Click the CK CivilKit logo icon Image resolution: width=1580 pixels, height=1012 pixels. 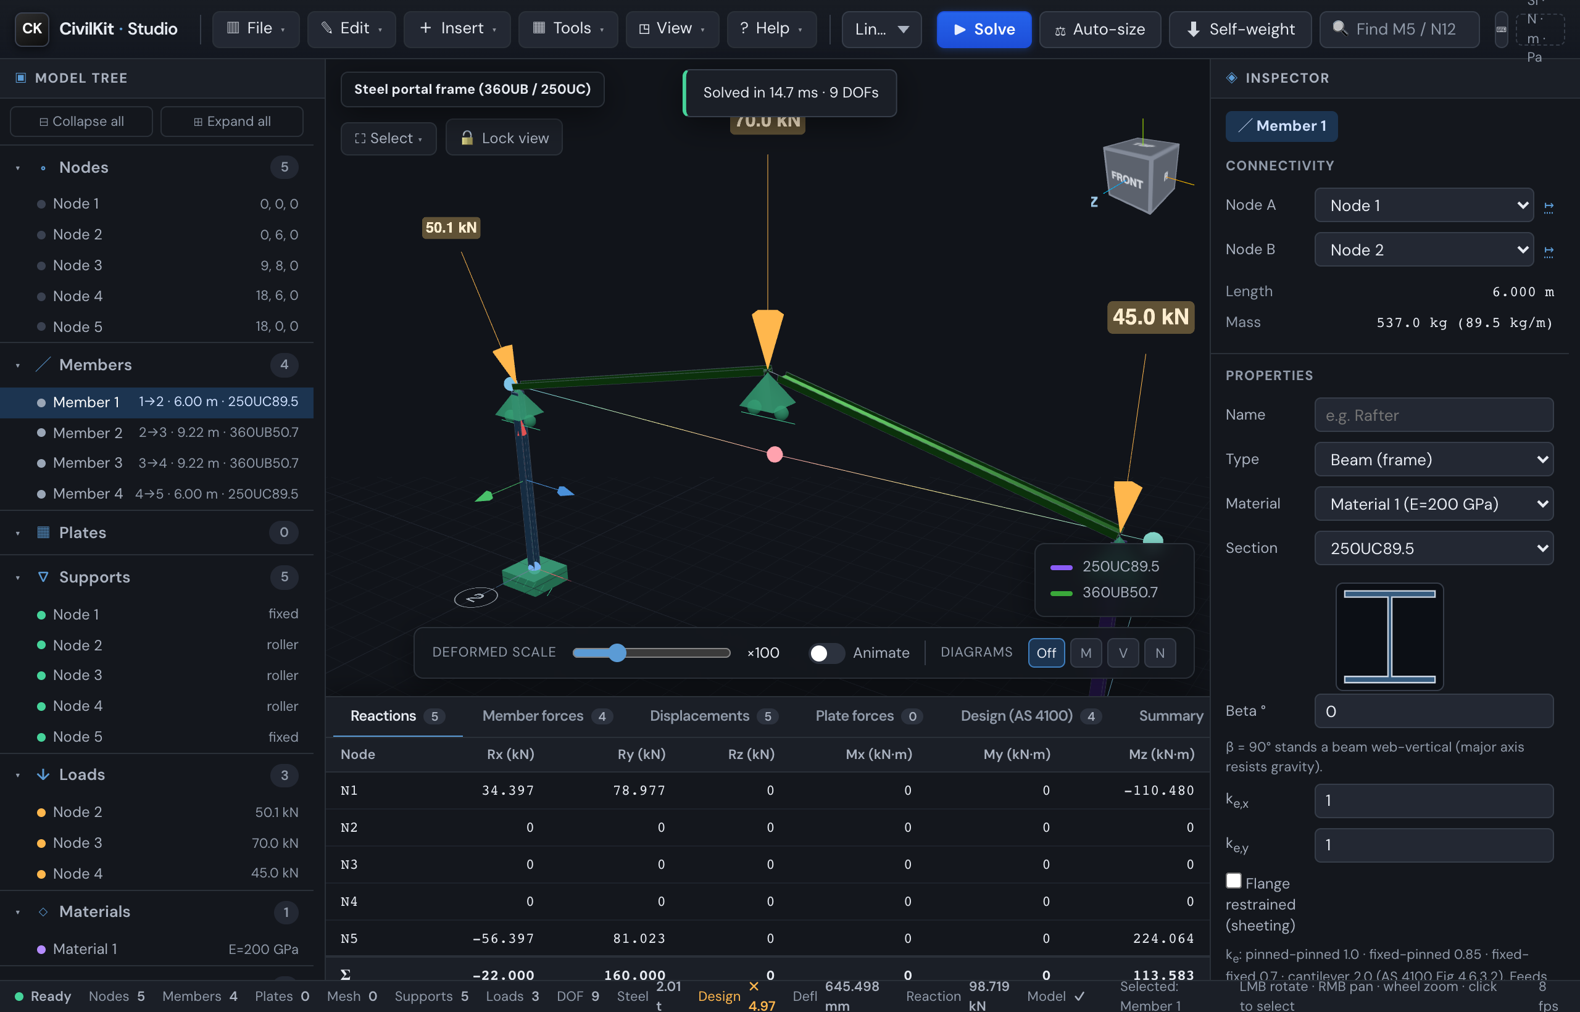[31, 29]
